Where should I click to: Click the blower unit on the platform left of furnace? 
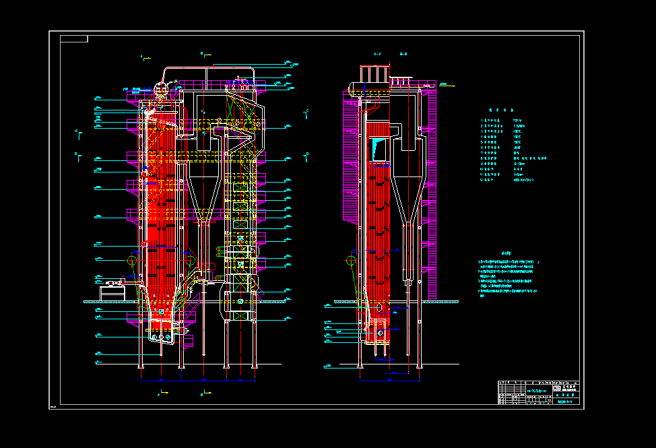pyautogui.click(x=113, y=284)
